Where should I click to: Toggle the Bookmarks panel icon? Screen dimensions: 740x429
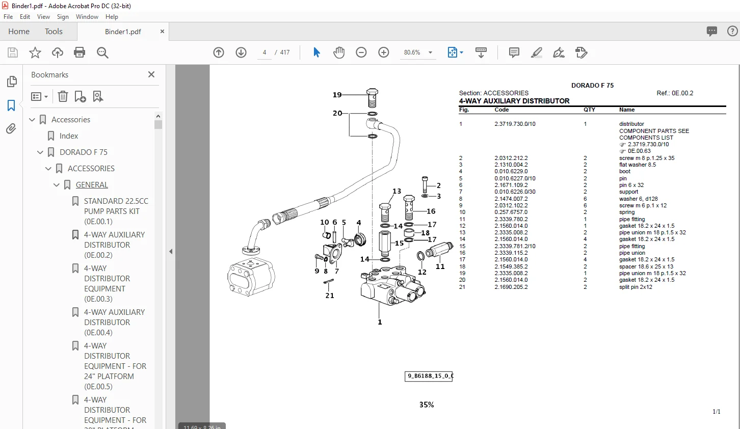coord(11,105)
